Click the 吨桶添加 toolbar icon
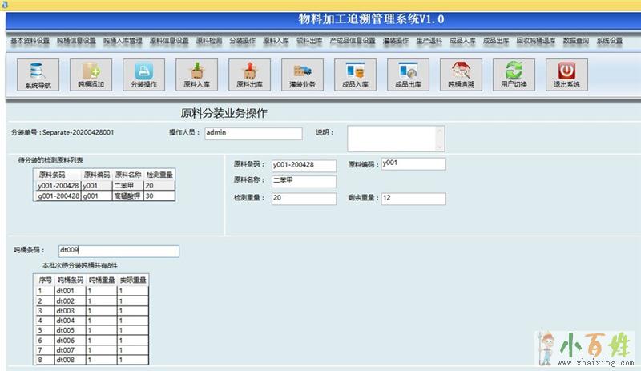 (x=91, y=74)
